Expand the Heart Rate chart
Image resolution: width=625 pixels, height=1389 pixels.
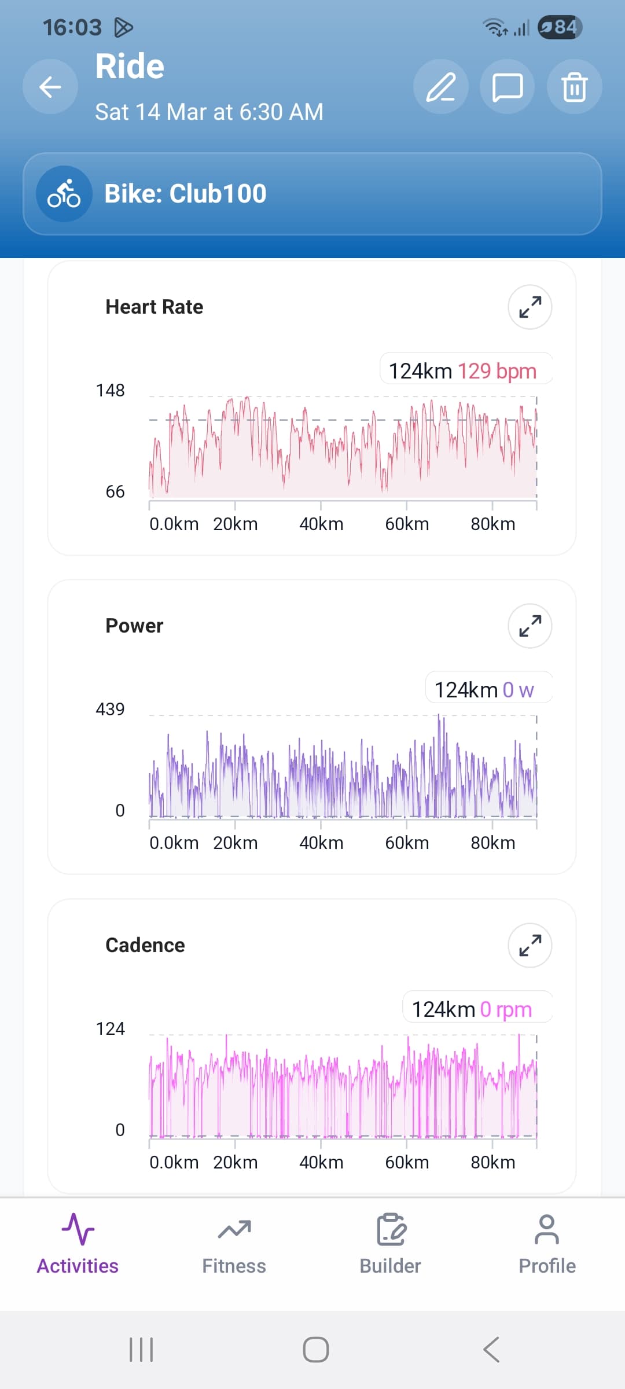[x=530, y=307]
